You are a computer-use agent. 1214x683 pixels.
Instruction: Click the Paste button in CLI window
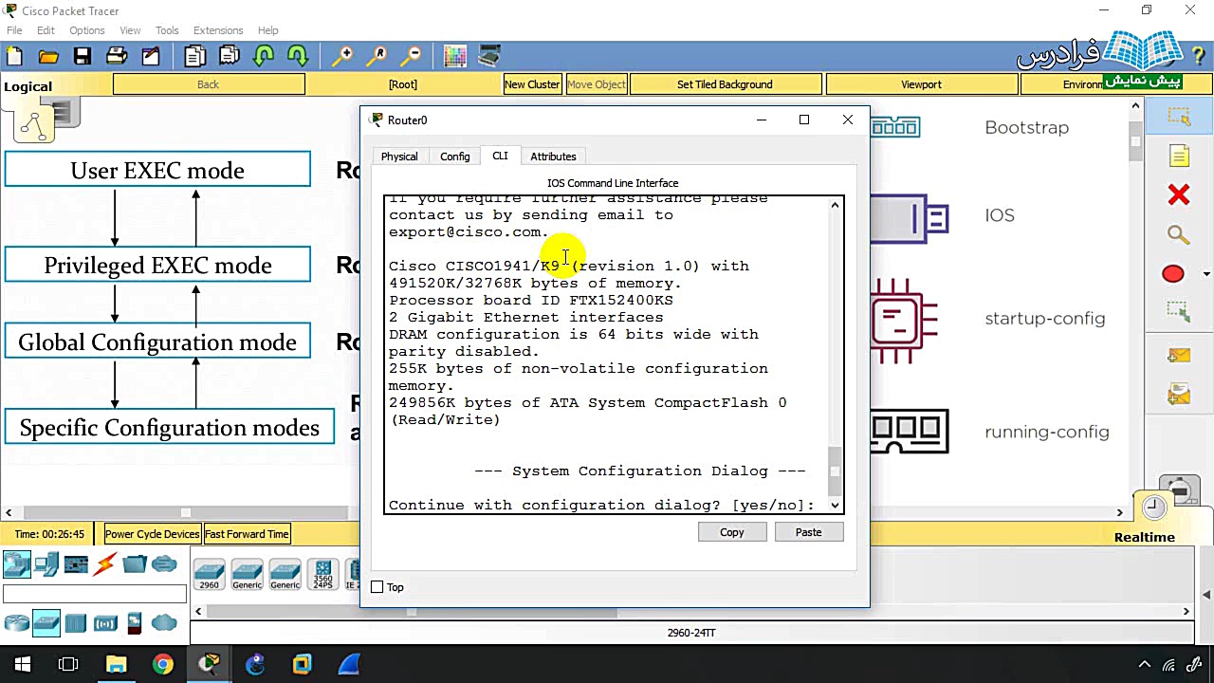(x=809, y=532)
